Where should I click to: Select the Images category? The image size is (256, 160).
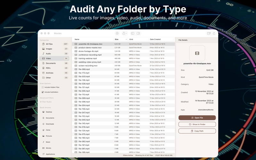coord(54,49)
